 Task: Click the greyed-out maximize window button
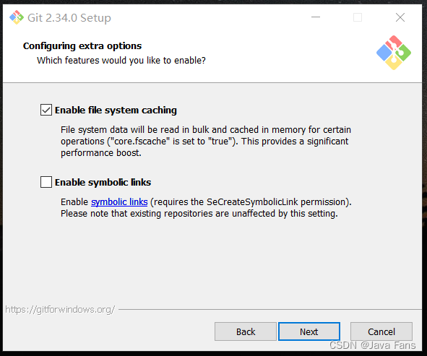pos(358,17)
